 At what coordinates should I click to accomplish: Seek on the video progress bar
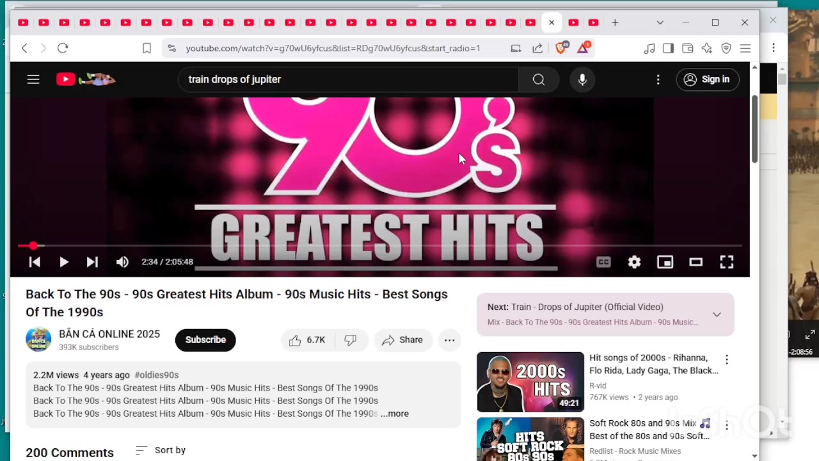384,246
